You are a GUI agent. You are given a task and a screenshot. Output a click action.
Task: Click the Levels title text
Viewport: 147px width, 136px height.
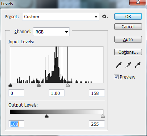[x=7, y=4]
